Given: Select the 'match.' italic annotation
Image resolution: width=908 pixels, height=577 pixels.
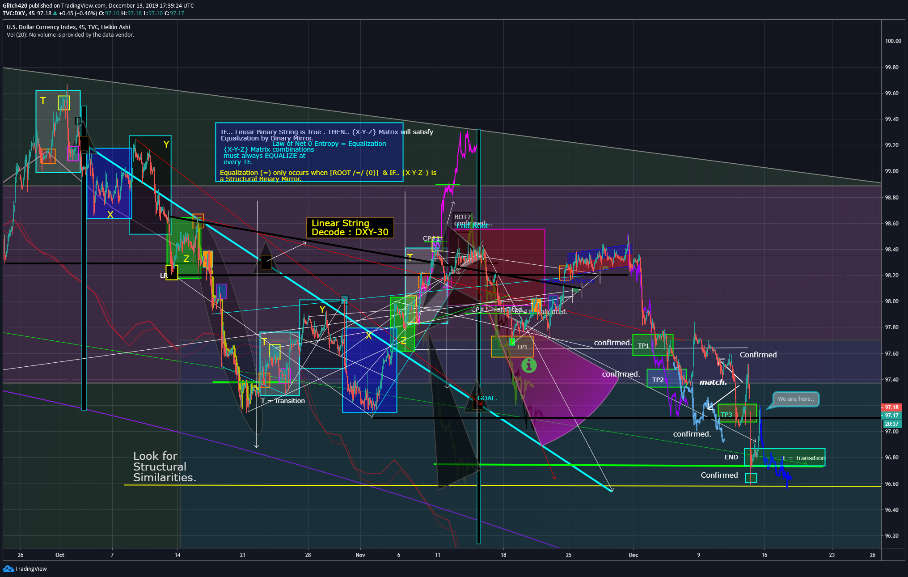Looking at the screenshot, I should point(713,382).
